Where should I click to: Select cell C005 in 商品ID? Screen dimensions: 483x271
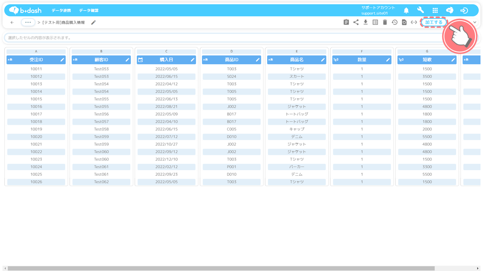click(x=232, y=129)
